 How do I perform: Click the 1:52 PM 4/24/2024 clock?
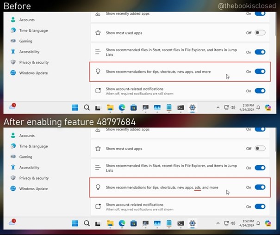click(247, 223)
